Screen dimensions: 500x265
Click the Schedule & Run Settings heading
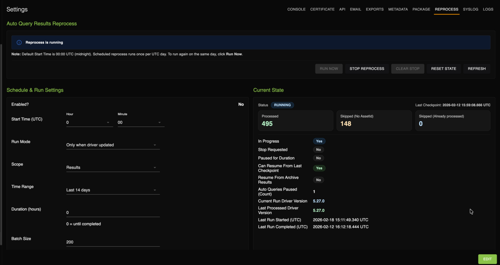pos(35,90)
